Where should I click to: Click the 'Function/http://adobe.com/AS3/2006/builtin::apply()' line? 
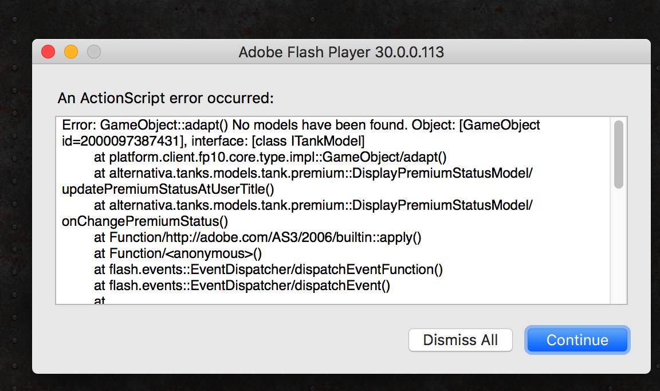coord(257,237)
